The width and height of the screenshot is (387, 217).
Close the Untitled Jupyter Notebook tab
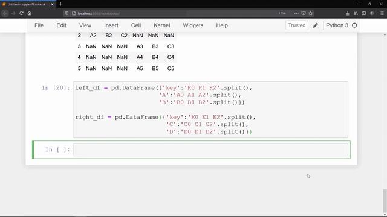point(52,4)
